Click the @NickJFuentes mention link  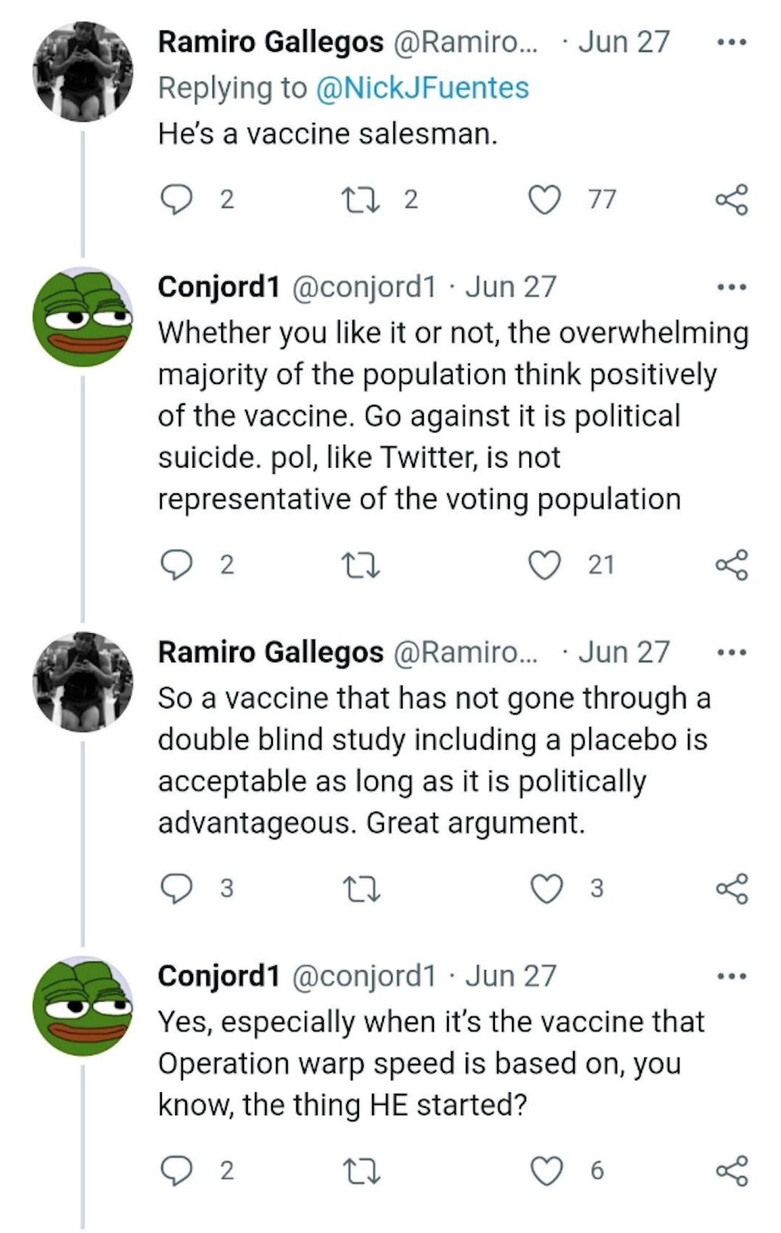coord(422,88)
